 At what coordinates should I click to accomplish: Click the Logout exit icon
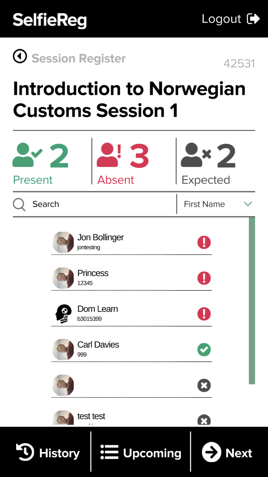pos(253,19)
